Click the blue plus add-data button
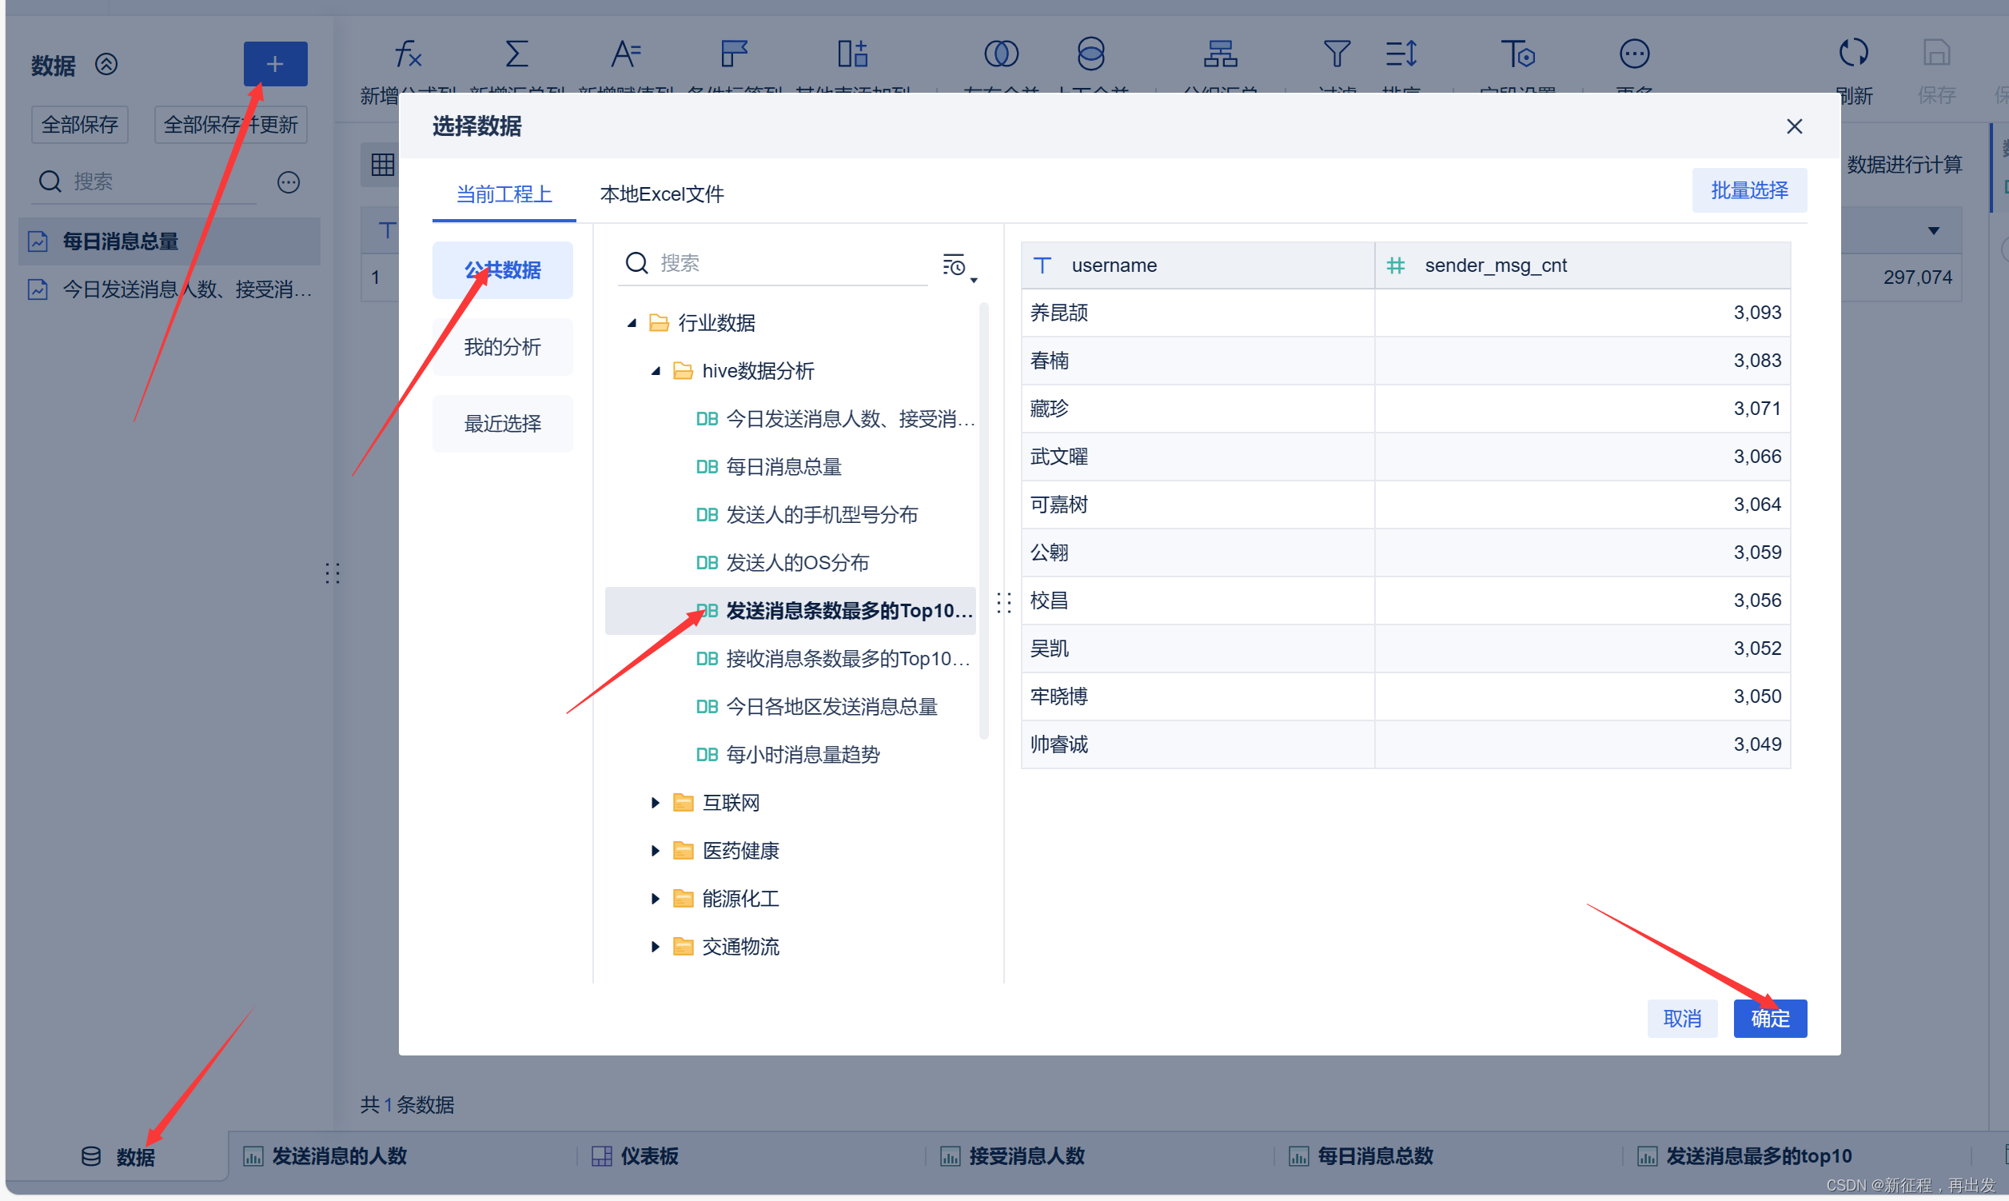2009x1201 pixels. (x=275, y=64)
